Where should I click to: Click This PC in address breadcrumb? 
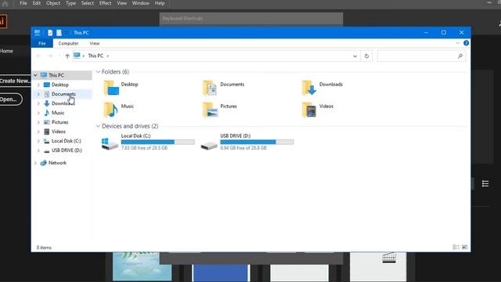[96, 56]
